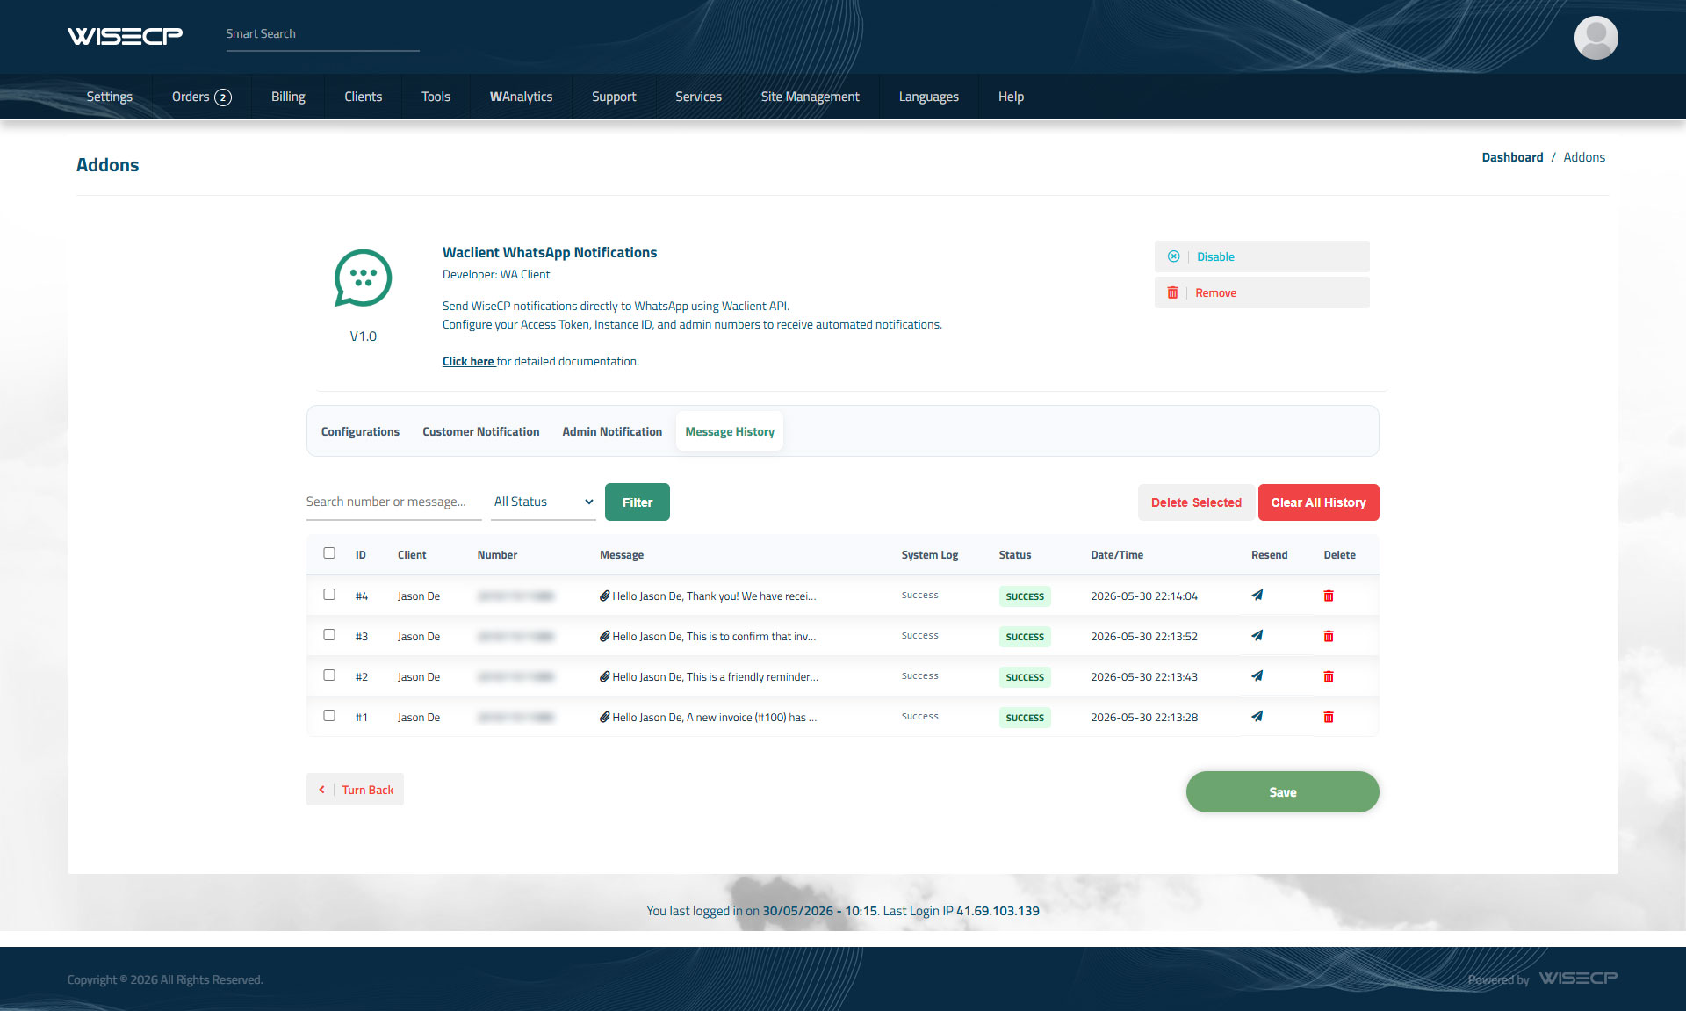View System Log for message #2

pyautogui.click(x=919, y=676)
